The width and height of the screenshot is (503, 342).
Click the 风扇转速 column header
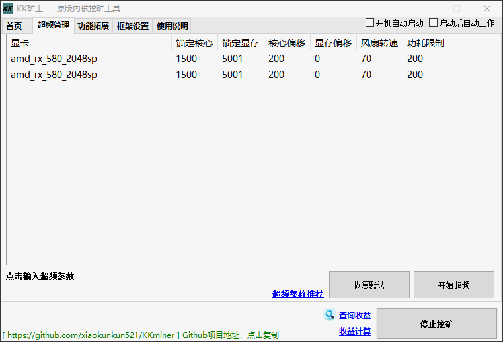379,43
